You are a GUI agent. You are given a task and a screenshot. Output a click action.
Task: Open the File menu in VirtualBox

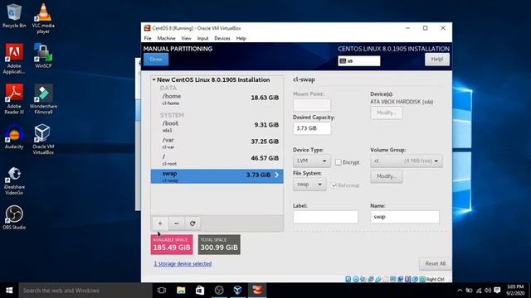click(148, 39)
